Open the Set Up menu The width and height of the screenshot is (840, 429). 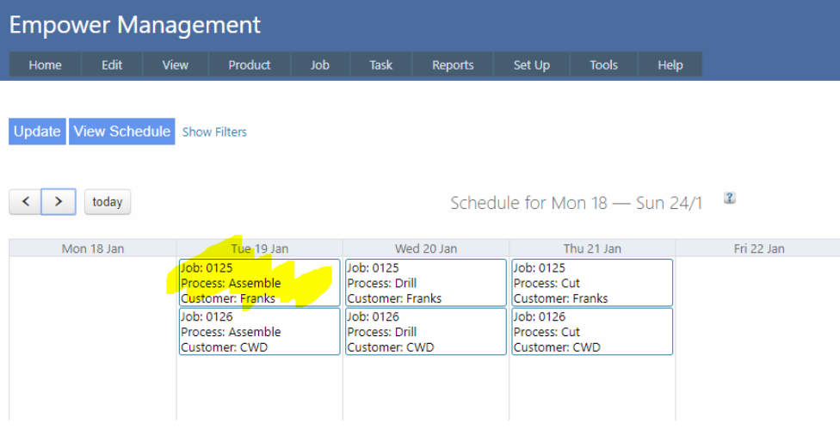pyautogui.click(x=532, y=65)
